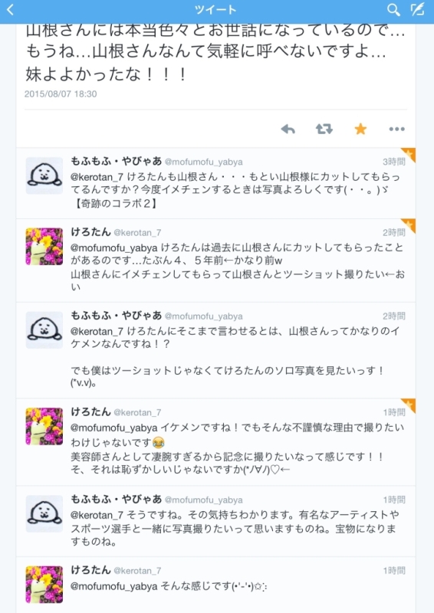Retweet the main tweet
434x613 pixels.
point(324,129)
